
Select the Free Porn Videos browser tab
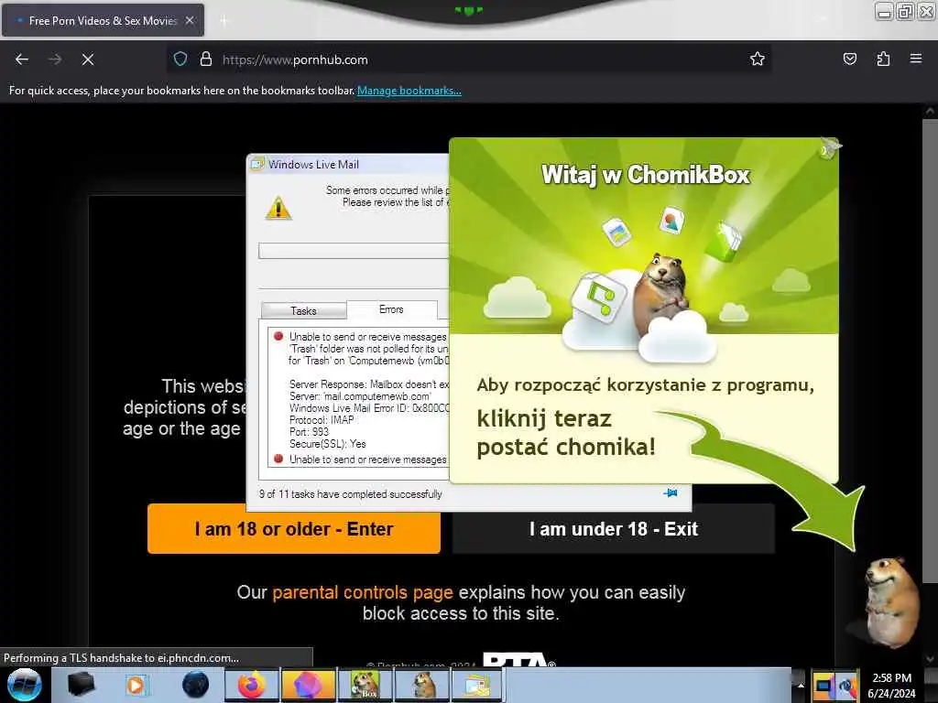tap(103, 20)
